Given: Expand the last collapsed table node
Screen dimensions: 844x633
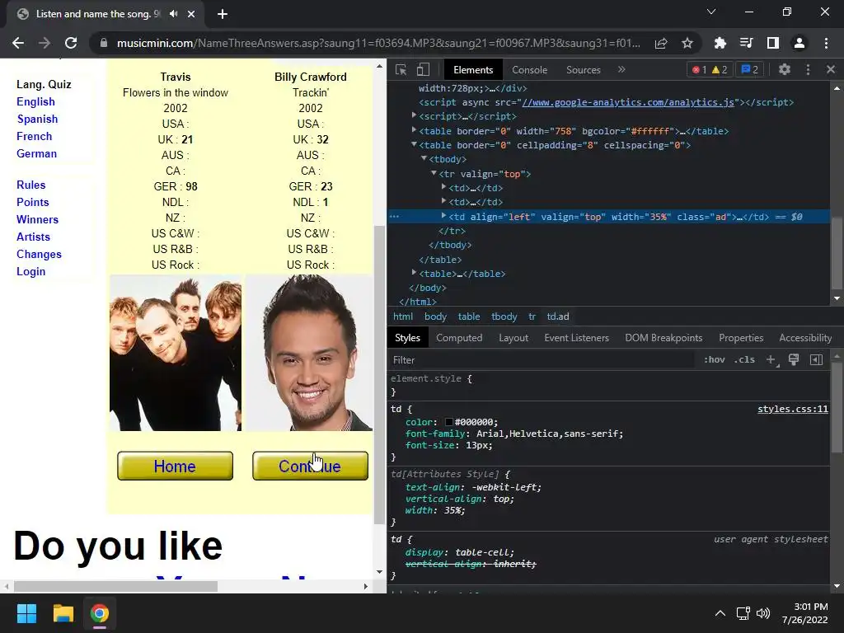Looking at the screenshot, I should [x=414, y=272].
